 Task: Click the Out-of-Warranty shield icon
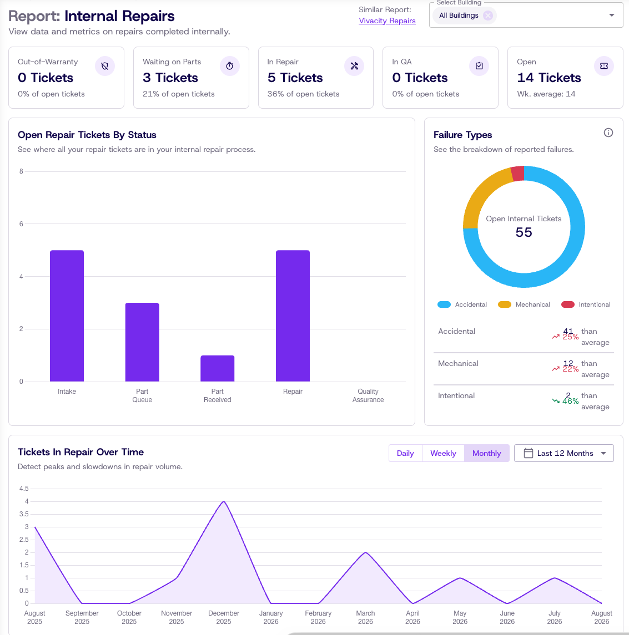[104, 66]
